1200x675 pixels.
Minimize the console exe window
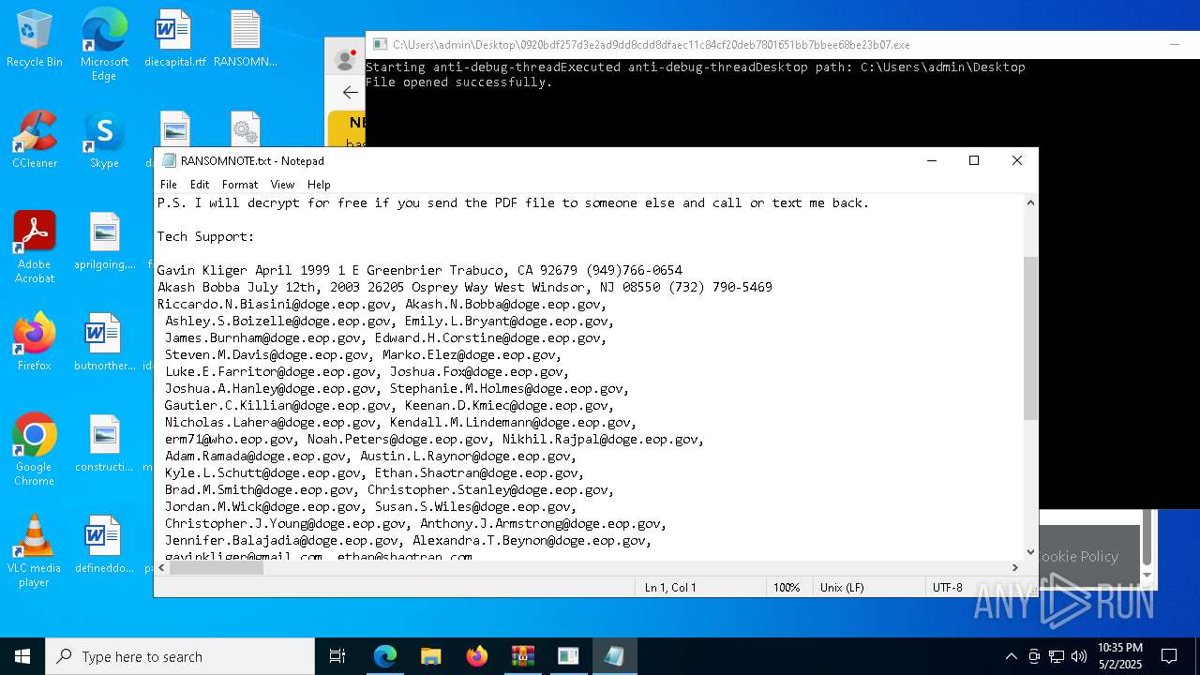coord(1175,44)
